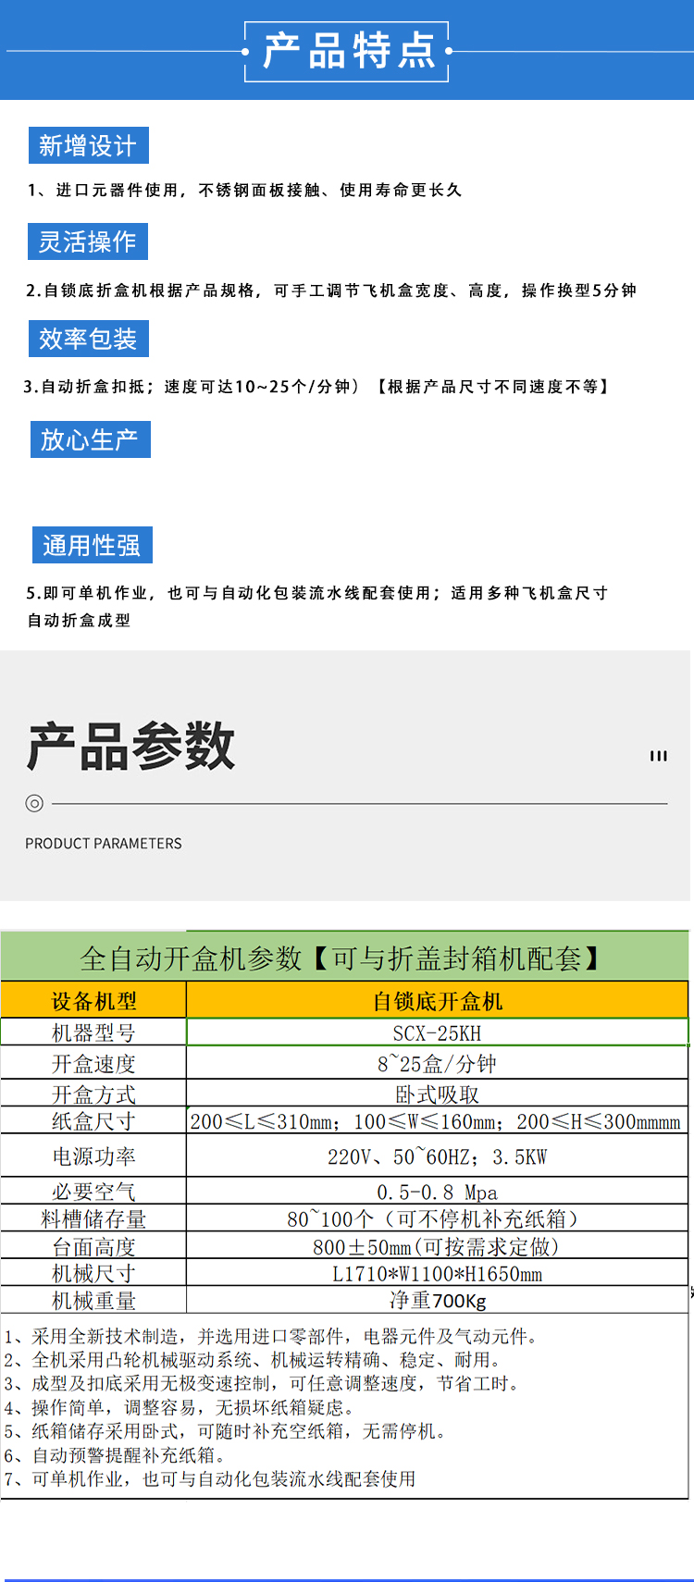Click the line about 自动折盒扣抵 speed
694x1582 pixels.
tap(316, 387)
